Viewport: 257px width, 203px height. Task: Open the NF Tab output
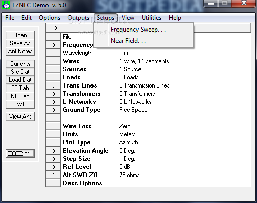[x=20, y=96]
